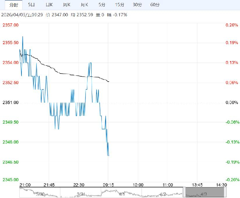Select the 5分 five-minute chart tab
The image size is (240, 198).
pos(102,5)
